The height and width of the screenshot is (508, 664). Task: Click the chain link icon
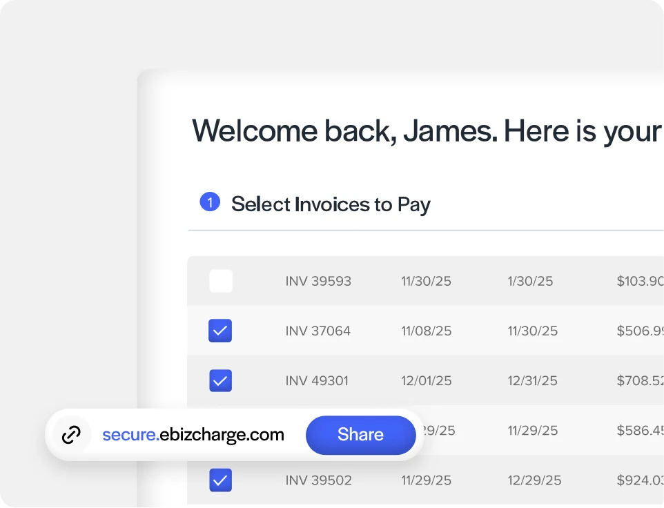click(71, 435)
